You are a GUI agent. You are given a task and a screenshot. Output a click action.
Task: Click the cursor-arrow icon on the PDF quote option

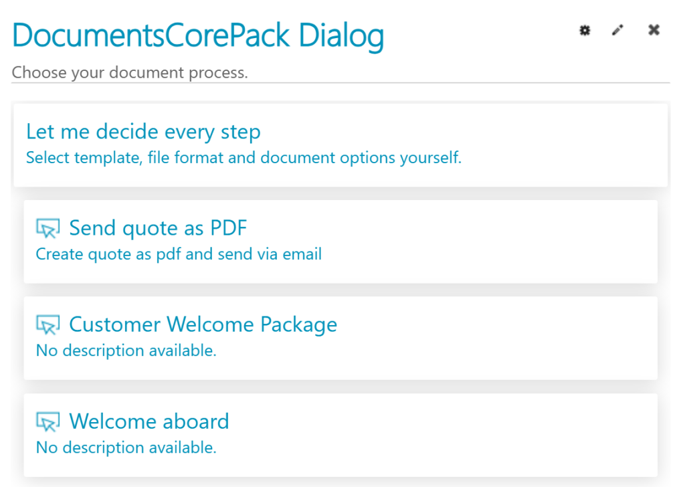[x=47, y=227]
